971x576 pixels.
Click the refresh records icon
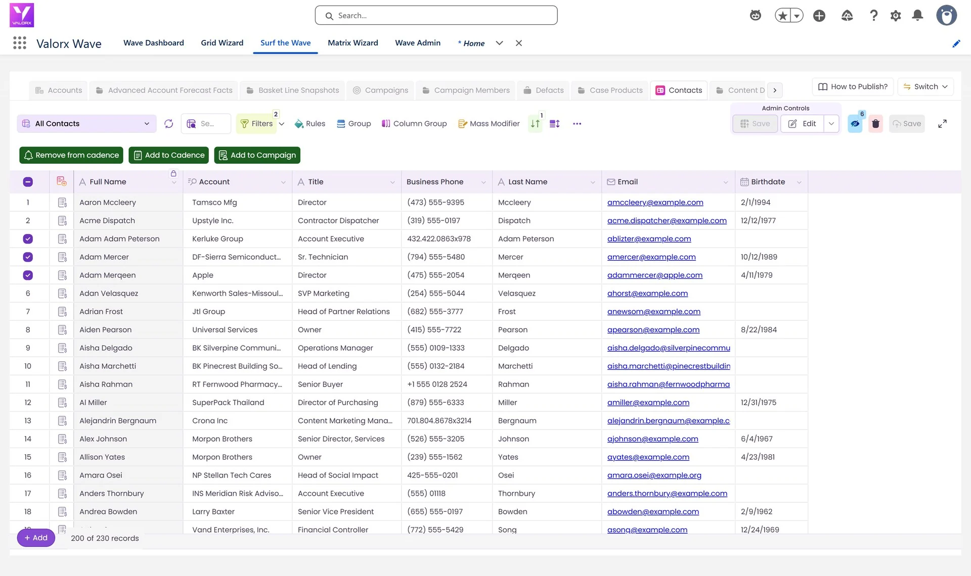click(x=169, y=124)
